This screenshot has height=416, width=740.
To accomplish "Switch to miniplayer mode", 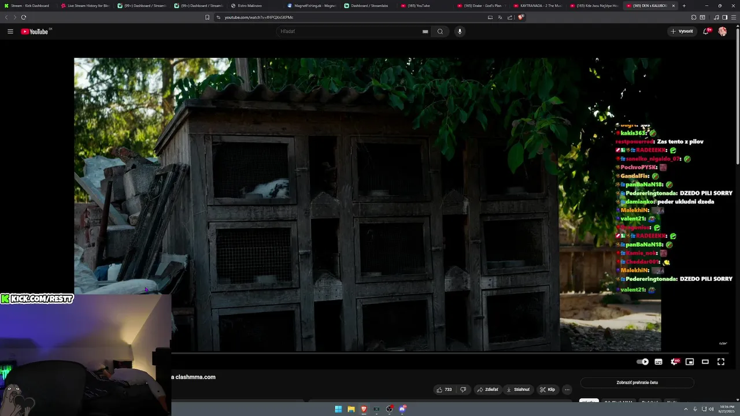I will tap(690, 362).
